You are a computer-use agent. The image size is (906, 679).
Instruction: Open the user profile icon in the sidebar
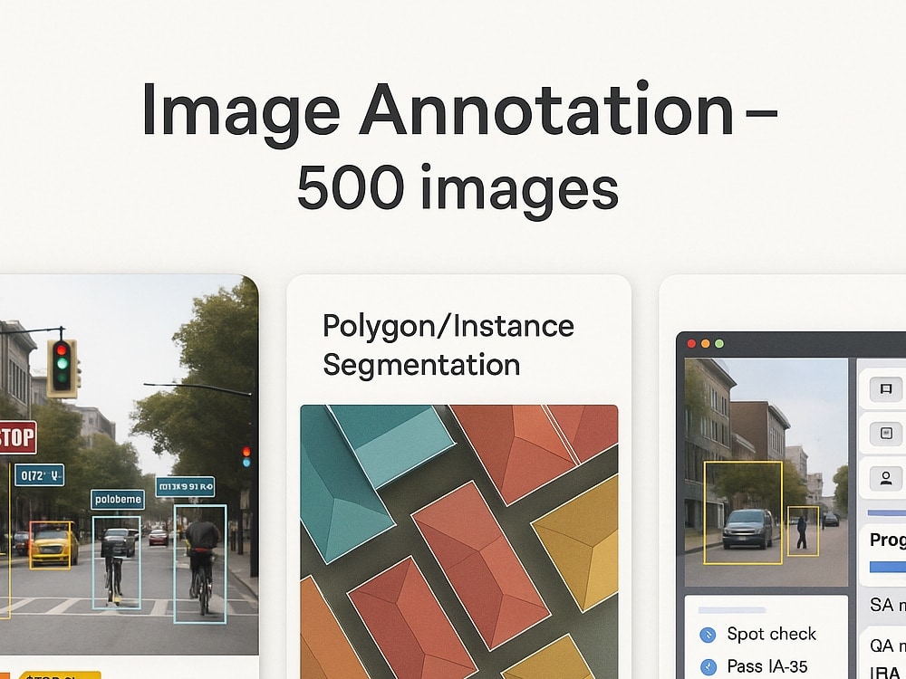tap(886, 478)
